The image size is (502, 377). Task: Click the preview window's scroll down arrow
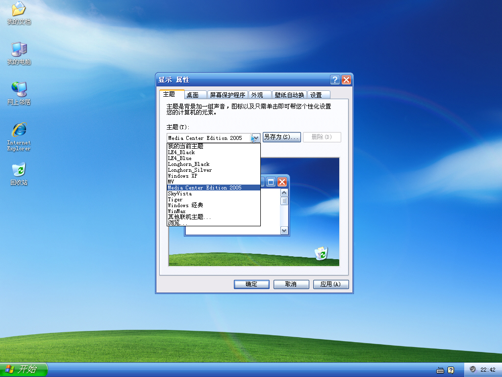tap(284, 231)
